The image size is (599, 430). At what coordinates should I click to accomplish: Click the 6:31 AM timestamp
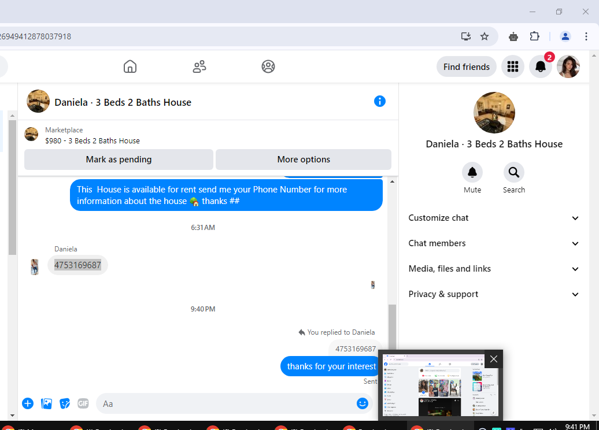point(203,228)
